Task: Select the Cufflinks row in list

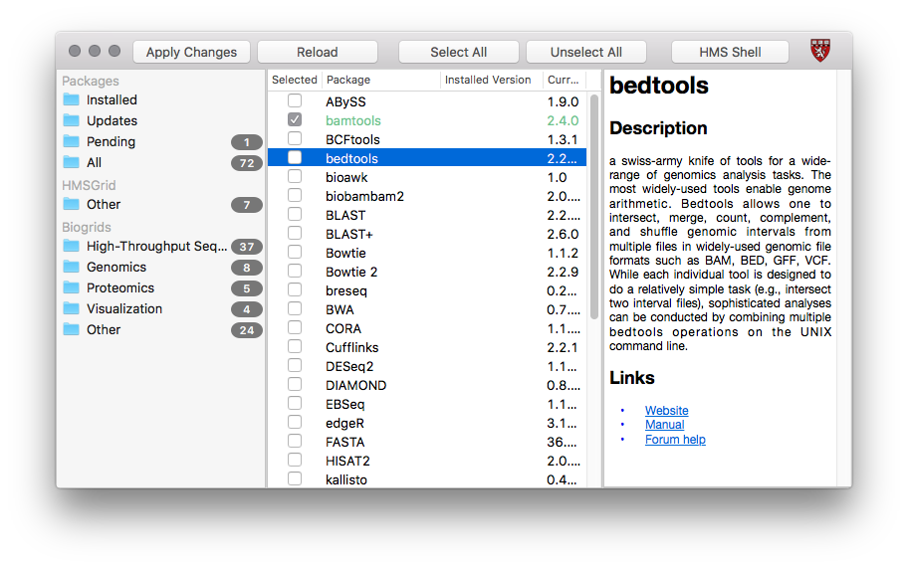Action: click(x=351, y=347)
